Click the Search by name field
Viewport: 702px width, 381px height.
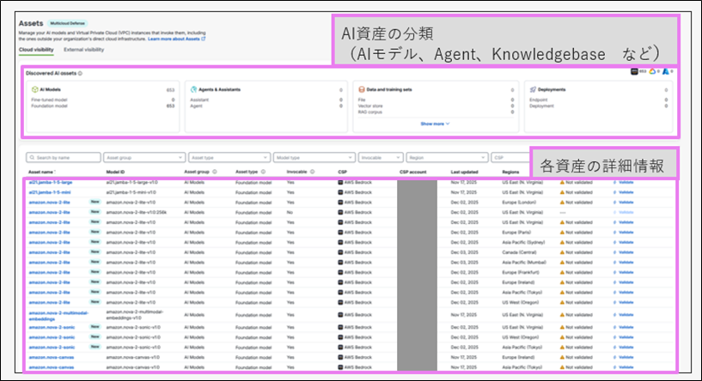(63, 158)
